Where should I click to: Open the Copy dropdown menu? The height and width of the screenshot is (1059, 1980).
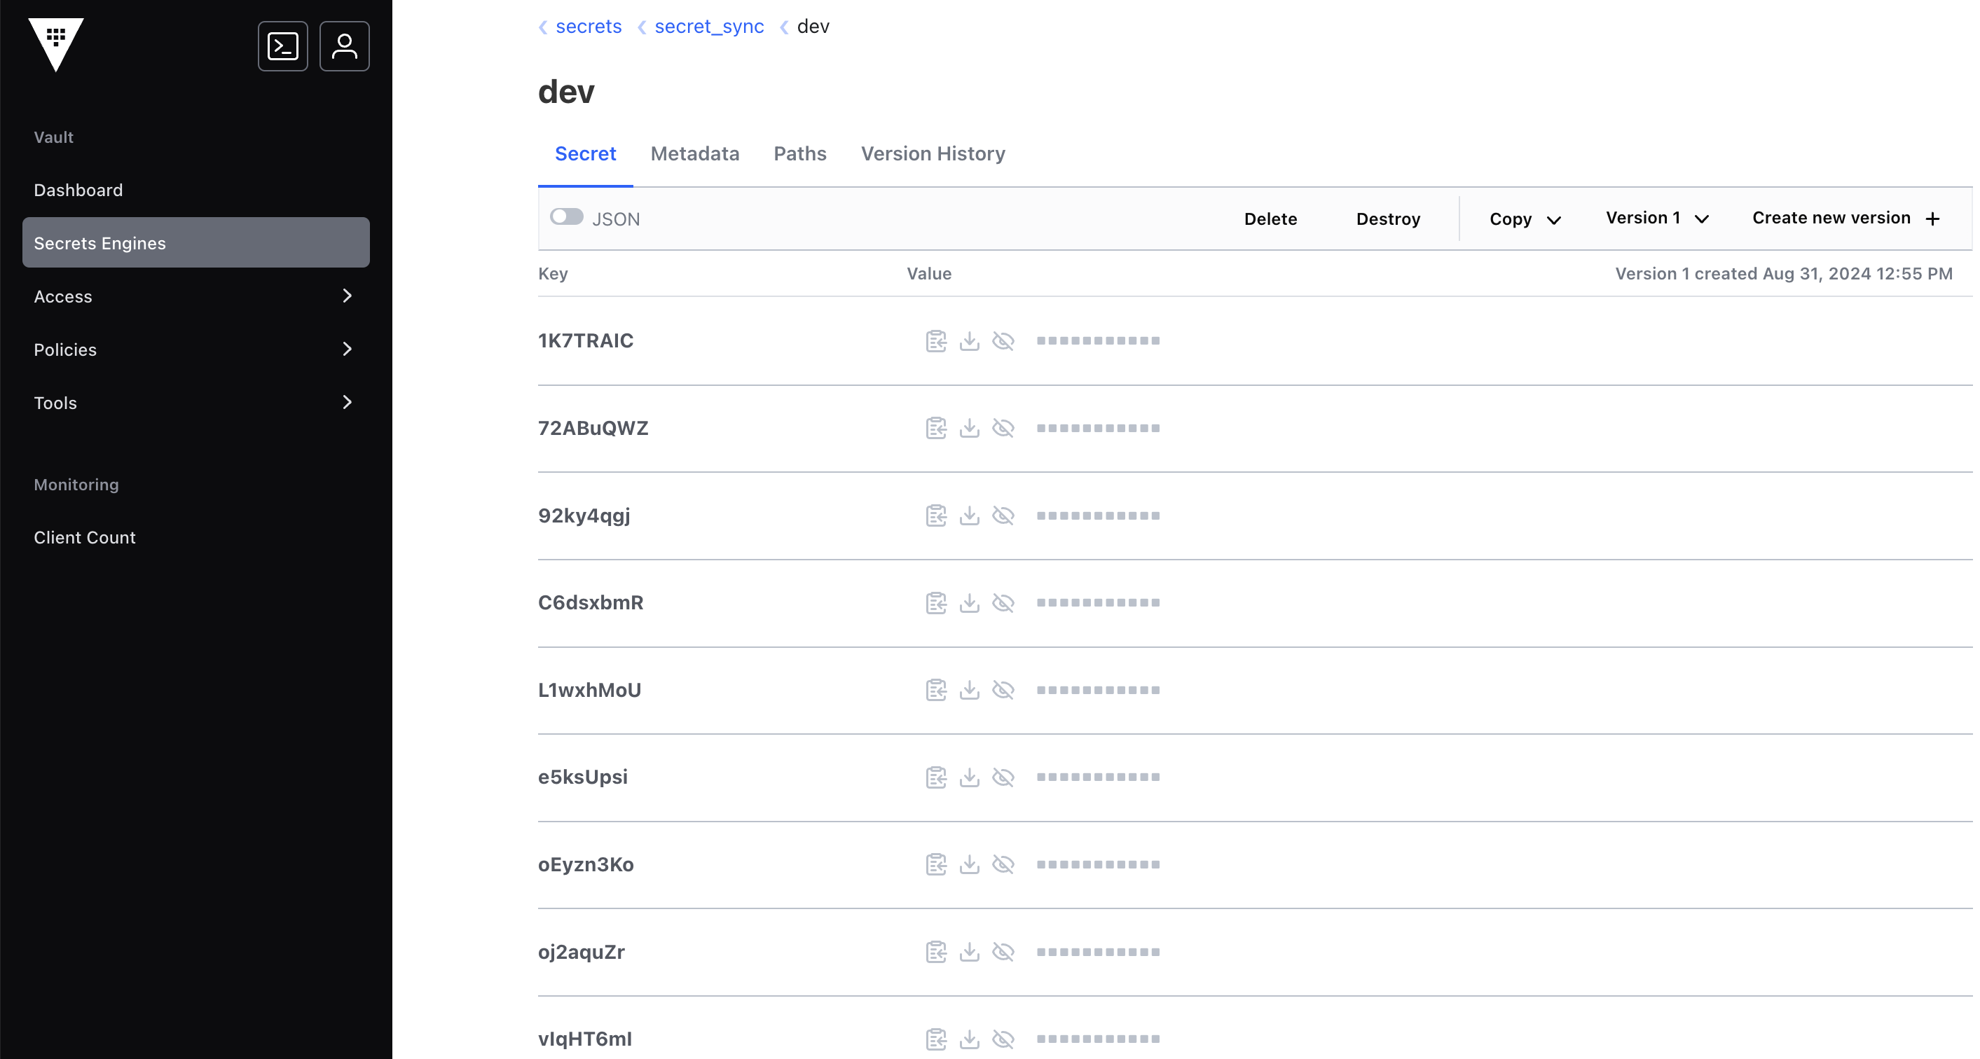click(1524, 219)
